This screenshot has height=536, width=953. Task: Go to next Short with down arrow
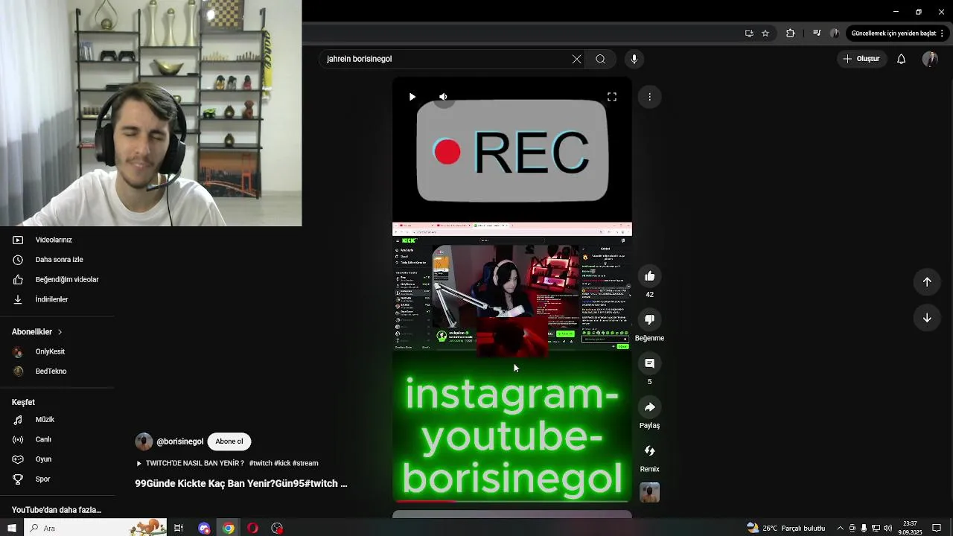click(927, 318)
